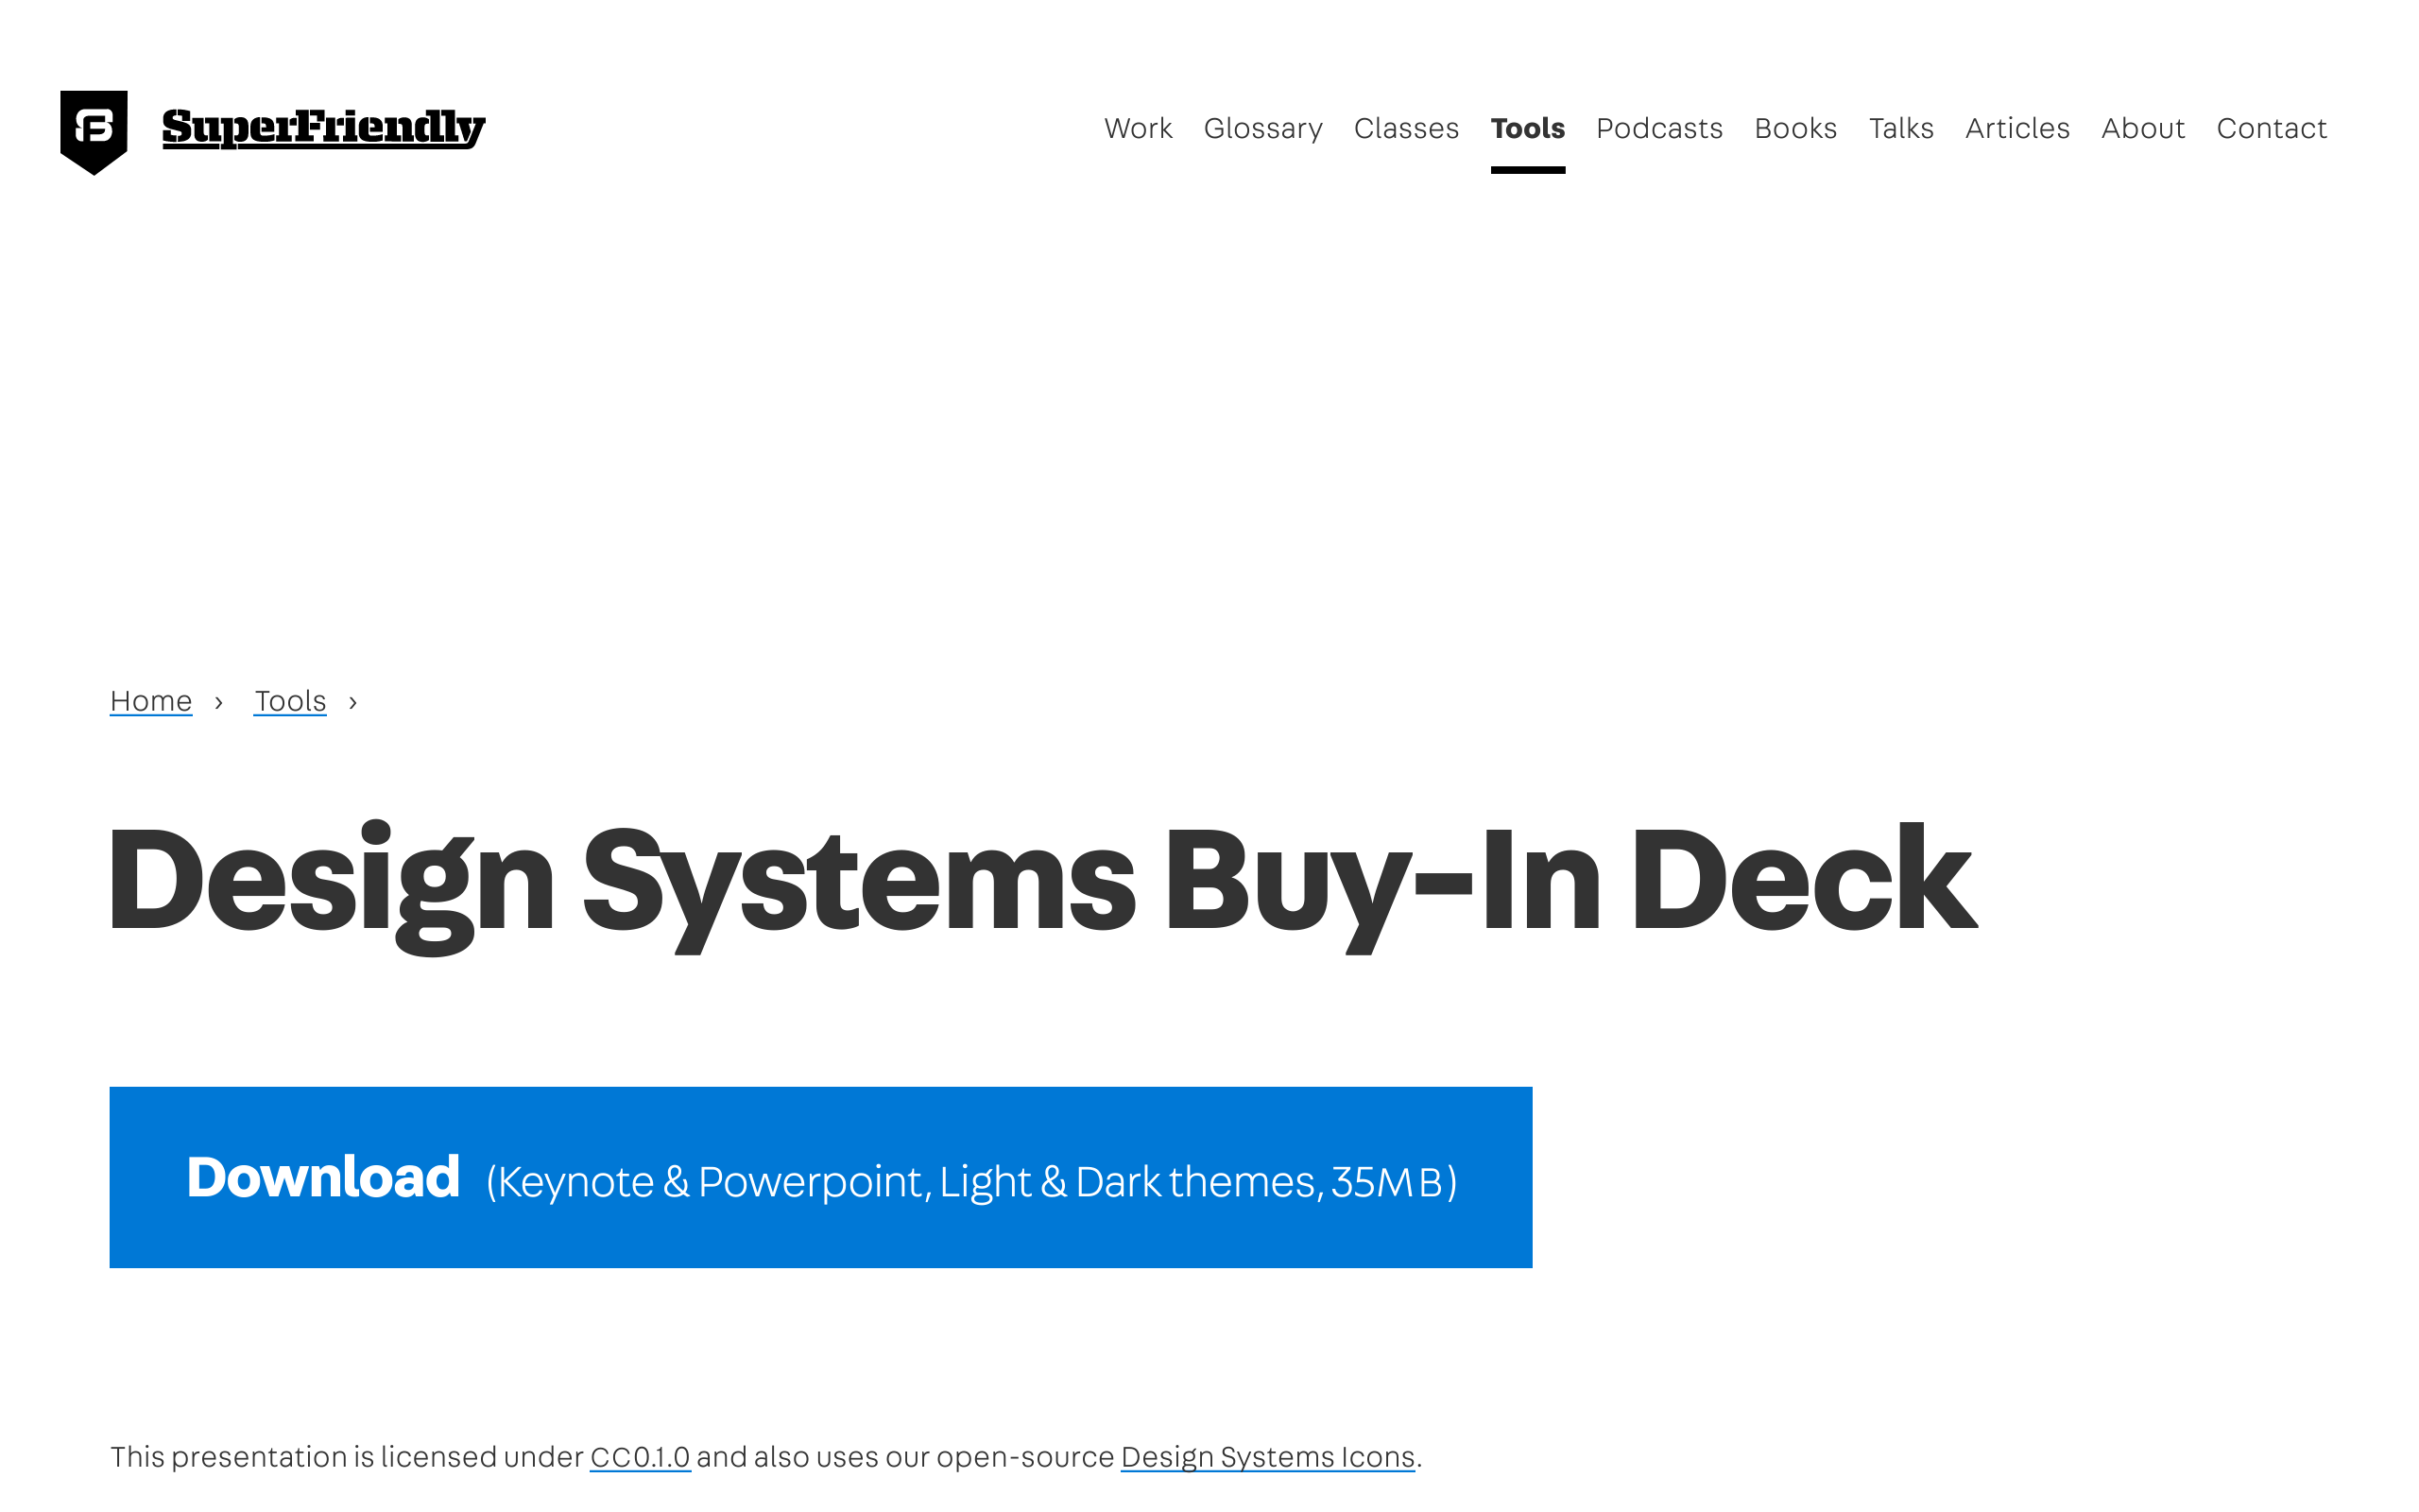Open the Design Systems Icons link

click(1267, 1457)
